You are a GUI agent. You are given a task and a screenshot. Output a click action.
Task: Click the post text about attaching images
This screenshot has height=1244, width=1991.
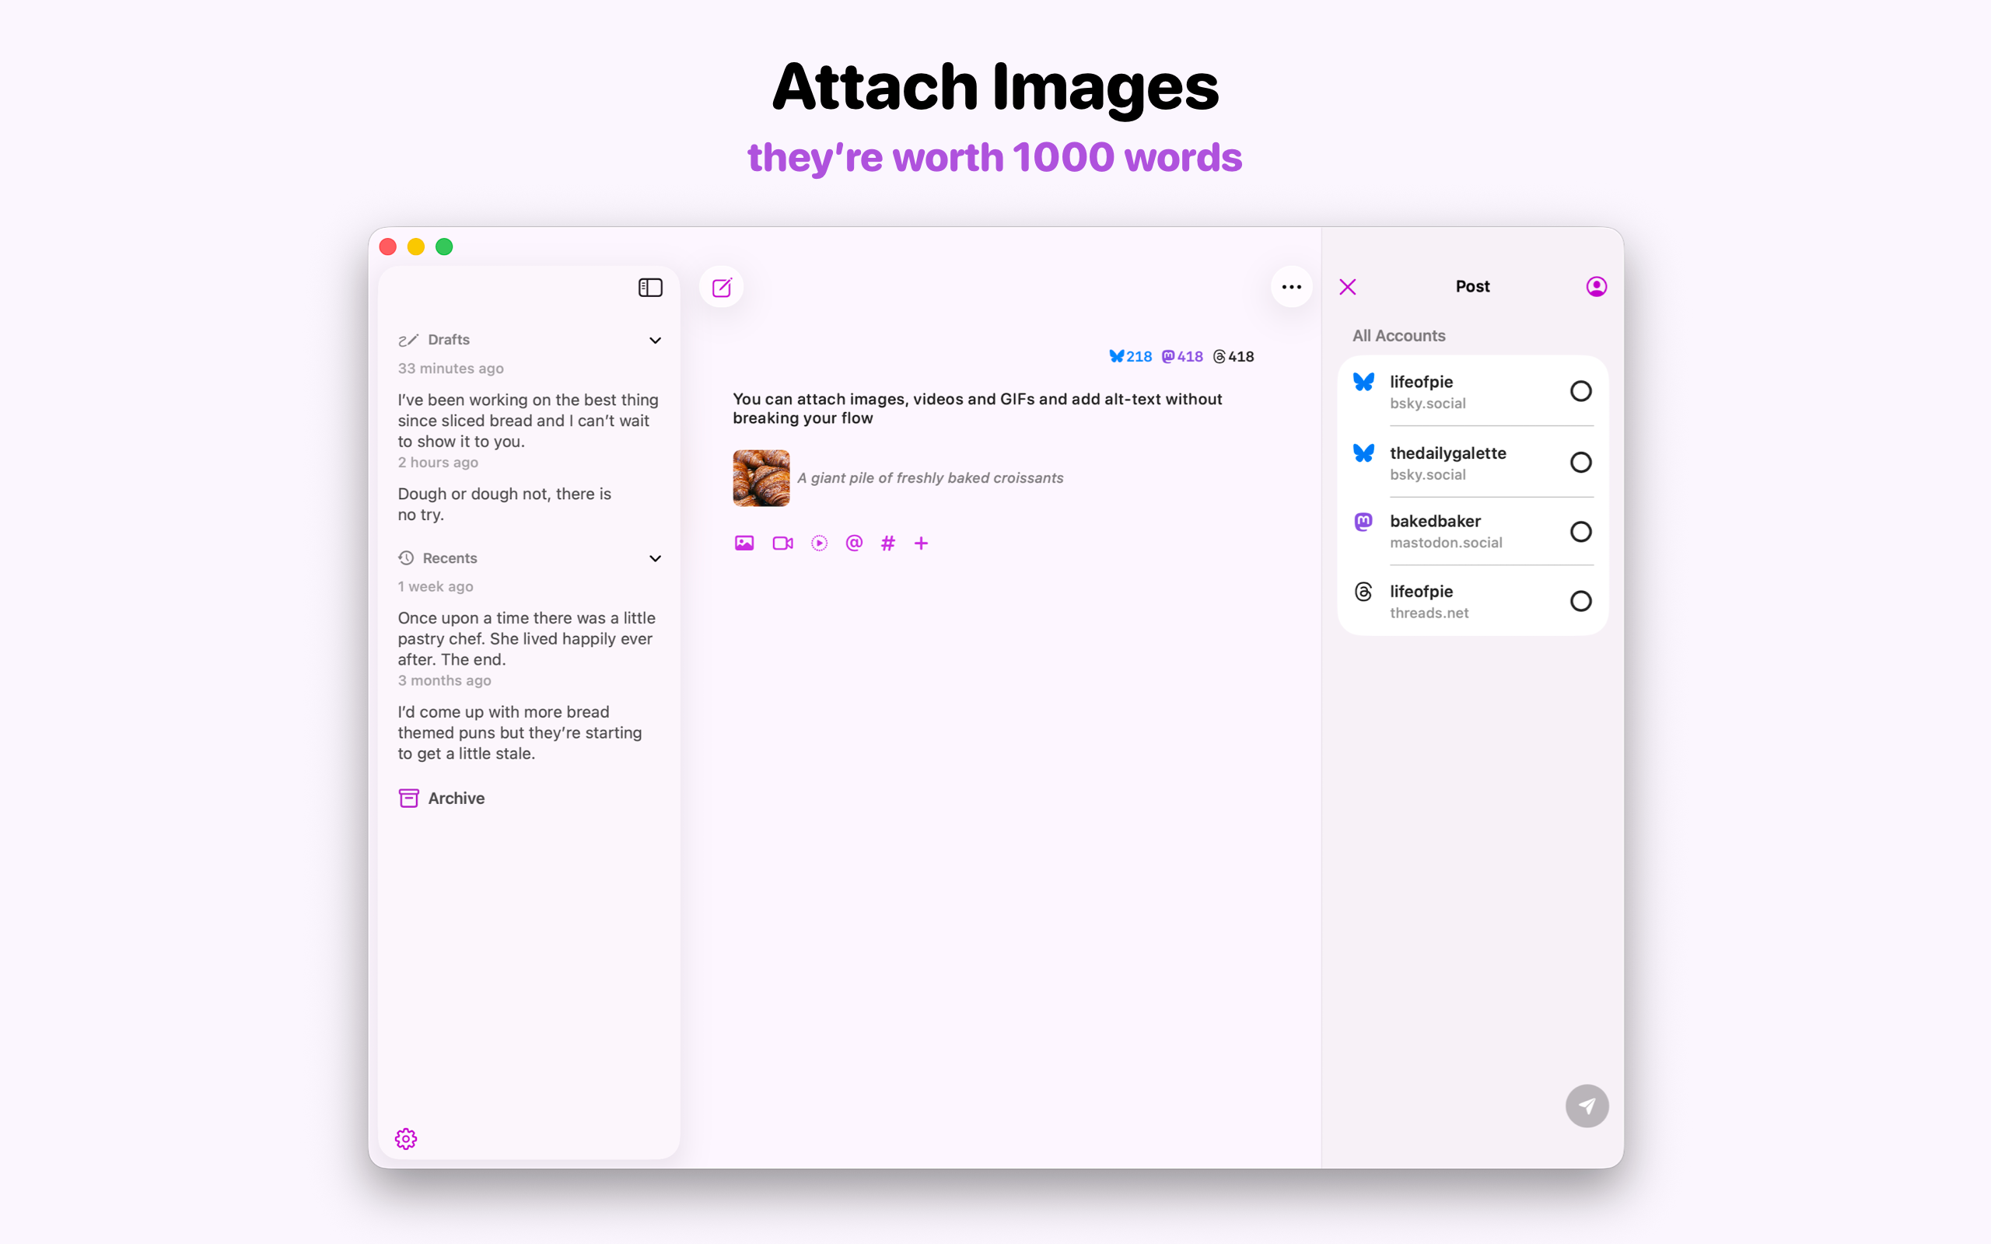(978, 408)
